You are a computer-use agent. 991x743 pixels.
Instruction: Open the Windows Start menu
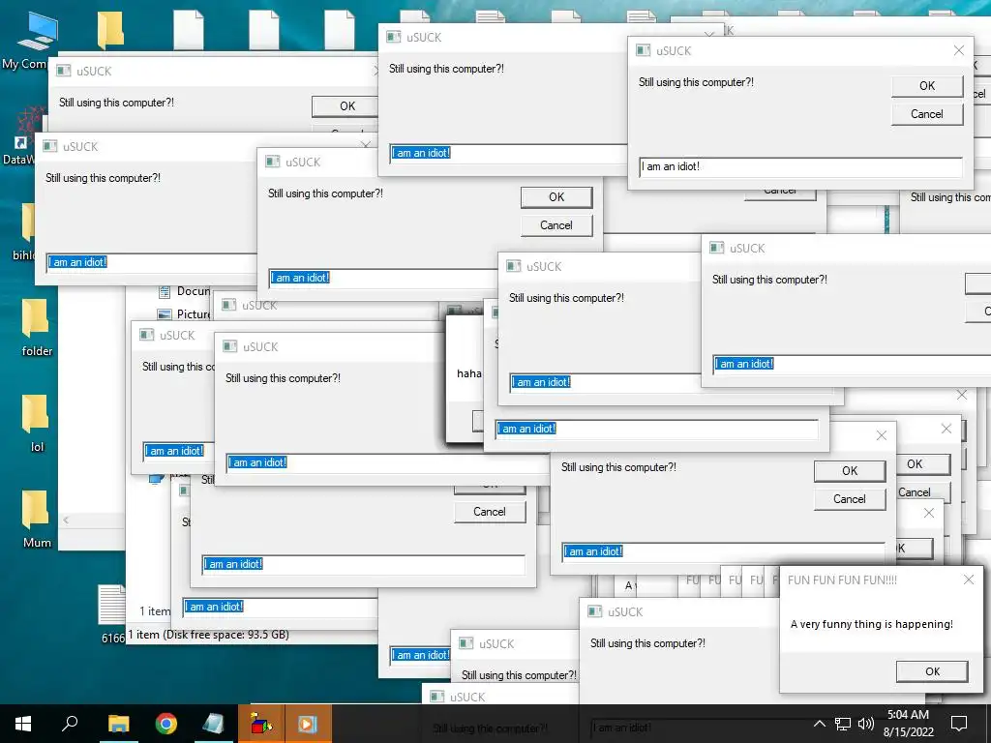pos(23,724)
